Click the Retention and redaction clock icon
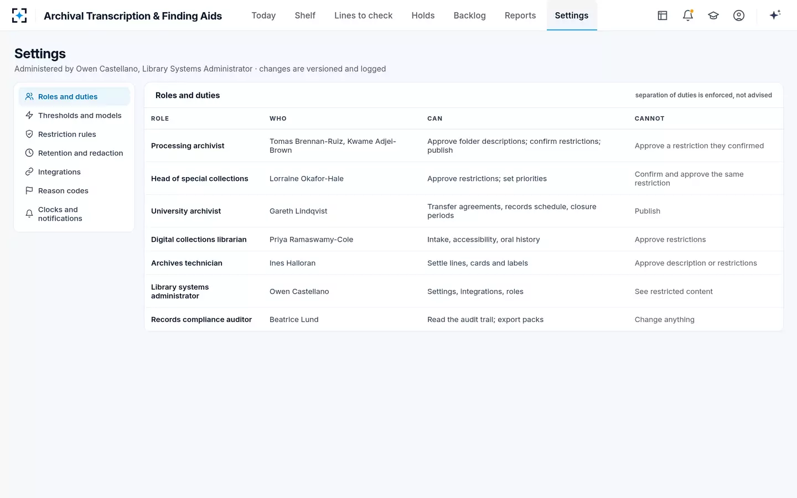This screenshot has height=498, width=797. point(29,153)
